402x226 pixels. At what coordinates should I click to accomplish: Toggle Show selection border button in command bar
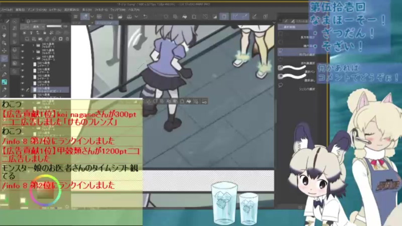(x=224, y=17)
